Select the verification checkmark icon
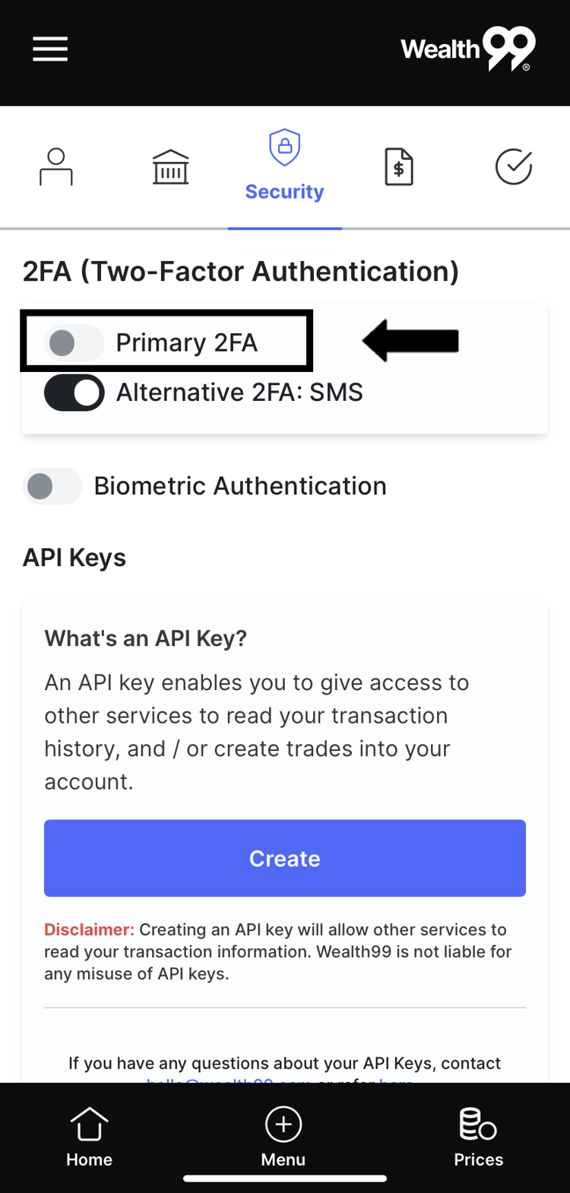This screenshot has height=1193, width=570. tap(514, 167)
